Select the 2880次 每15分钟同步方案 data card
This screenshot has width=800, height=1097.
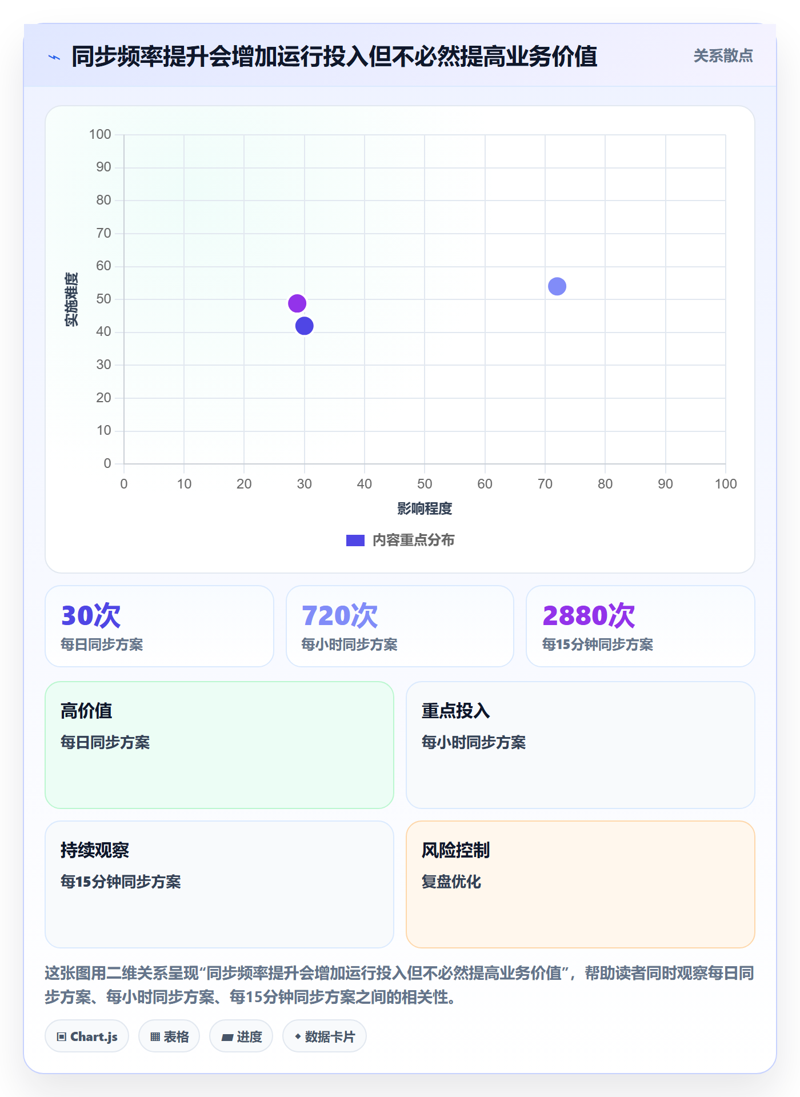click(x=641, y=626)
